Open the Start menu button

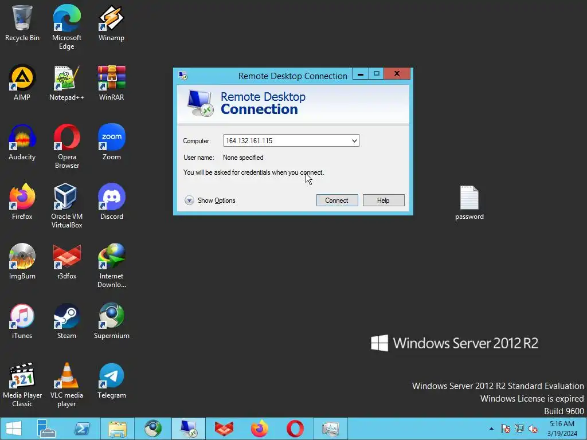click(14, 429)
